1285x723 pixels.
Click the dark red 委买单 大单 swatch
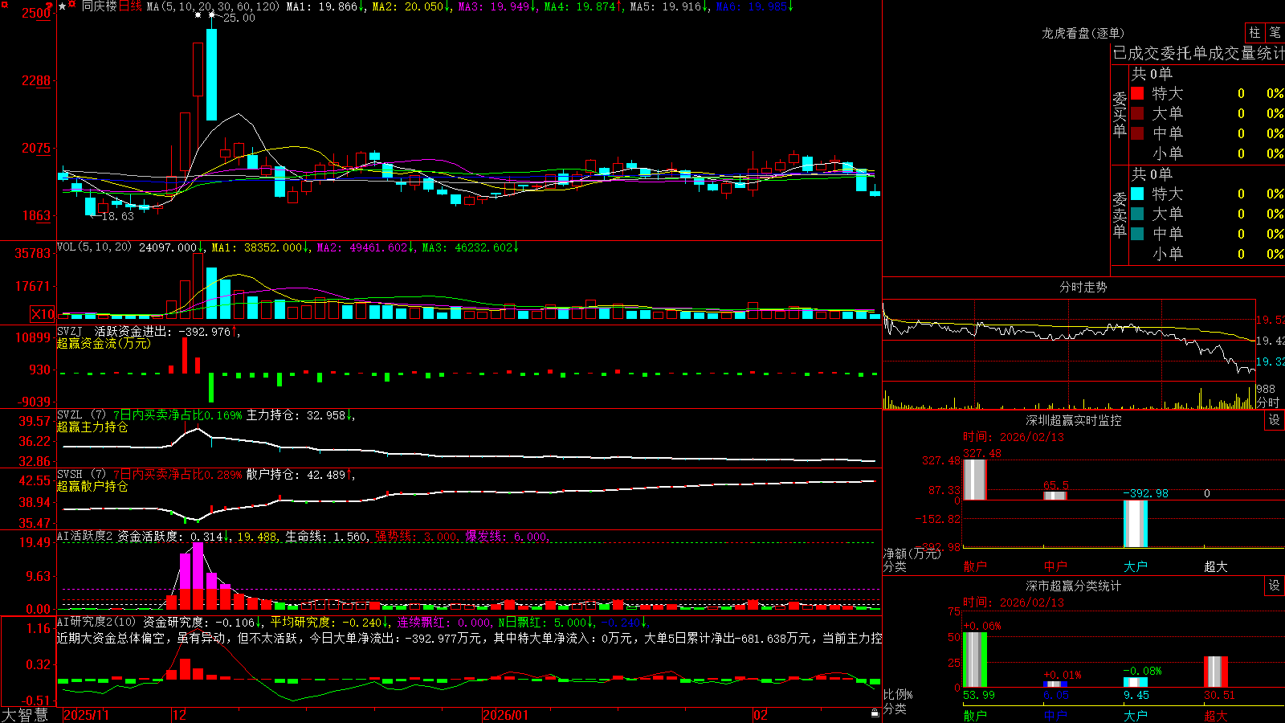pyautogui.click(x=1137, y=113)
